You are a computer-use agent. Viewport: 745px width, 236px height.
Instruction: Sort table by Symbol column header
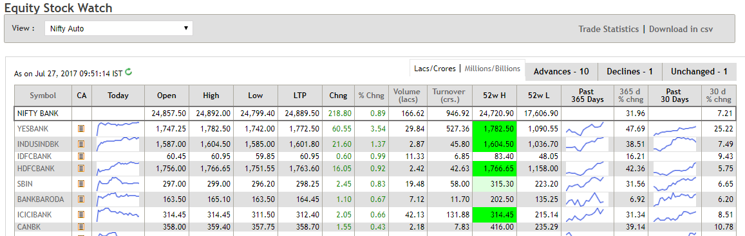pos(42,96)
